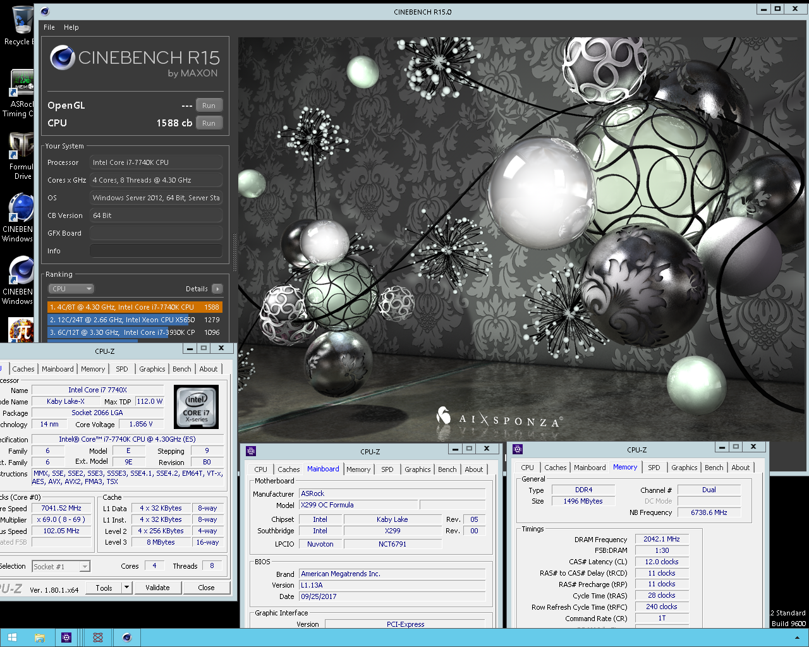Viewport: 809px width, 647px height.
Task: Click the title bar icon of the CPU-Z Memory window
Action: coord(518,449)
